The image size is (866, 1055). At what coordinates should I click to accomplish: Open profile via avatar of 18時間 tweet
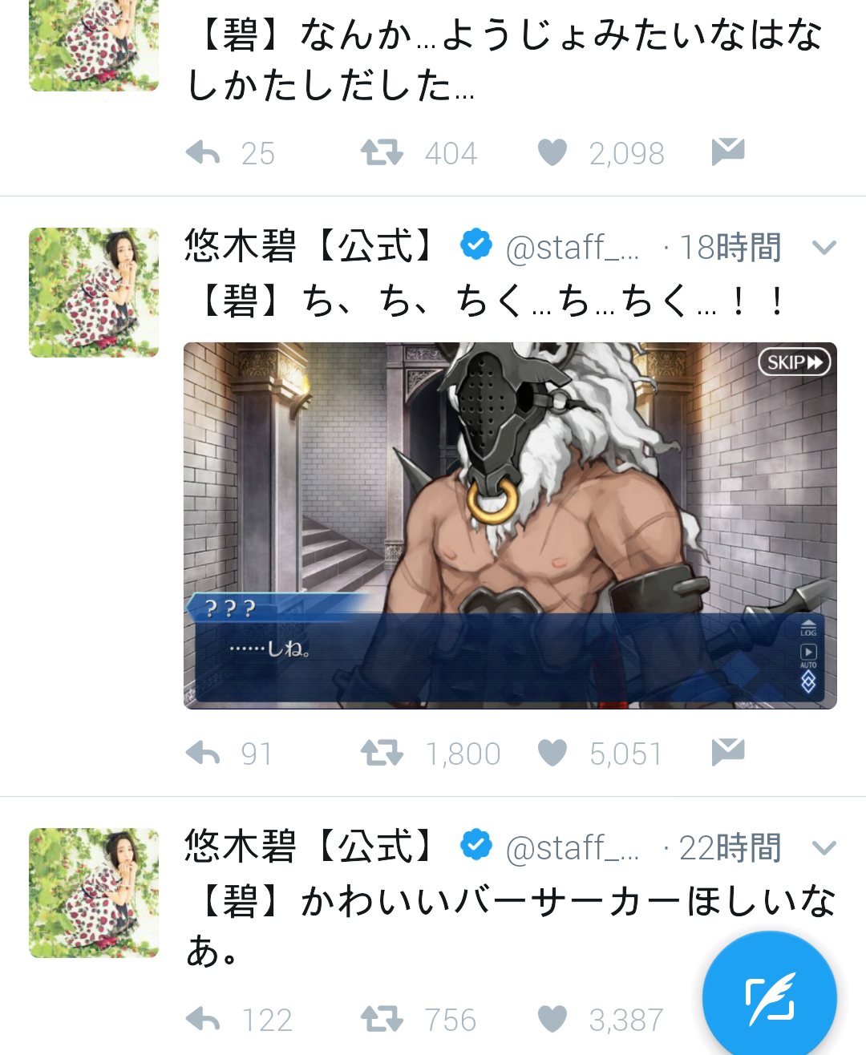coord(94,293)
